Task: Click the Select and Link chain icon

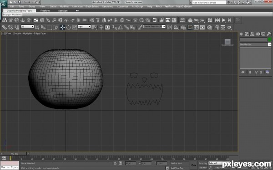Action: coord(5,27)
